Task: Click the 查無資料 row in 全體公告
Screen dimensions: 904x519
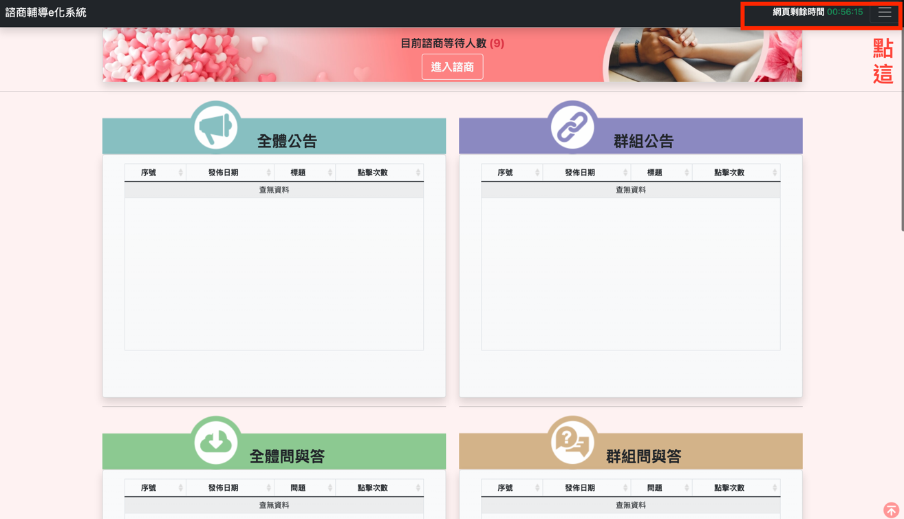Action: [274, 189]
